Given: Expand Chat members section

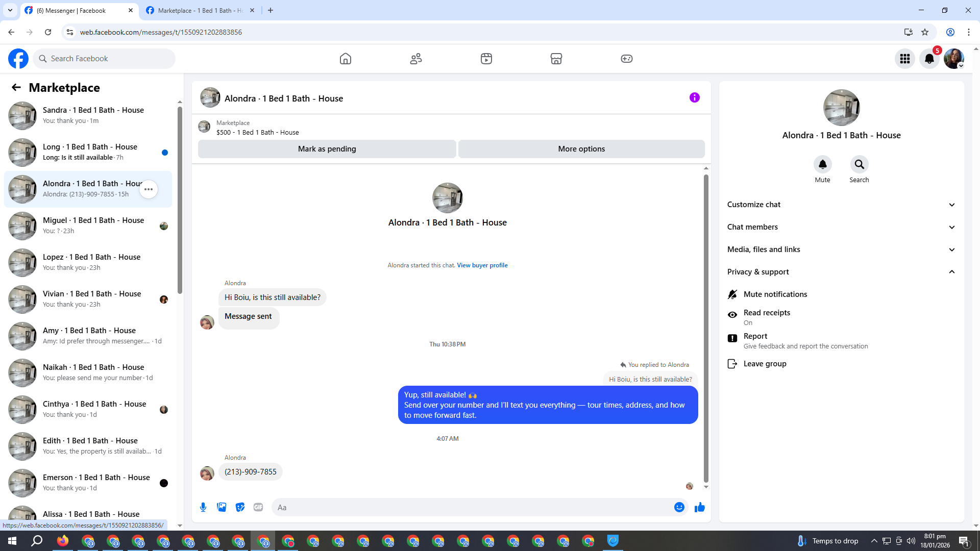Looking at the screenshot, I should tap(841, 227).
